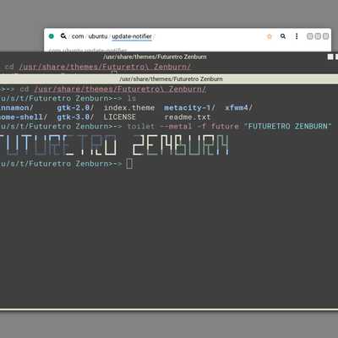338x338 pixels.
Task: Select the 'update-notifier' path segment
Action: pos(132,36)
